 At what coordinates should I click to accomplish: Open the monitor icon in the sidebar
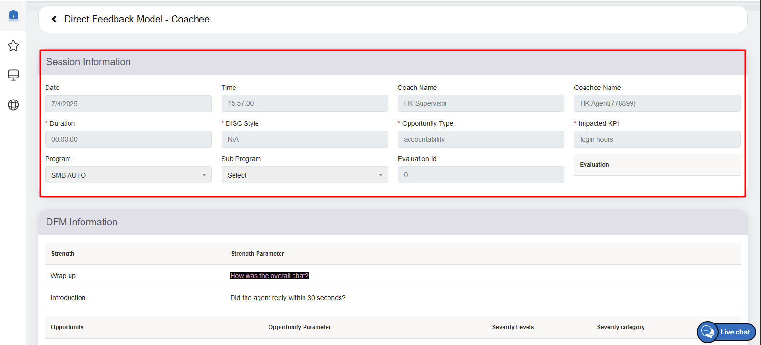pyautogui.click(x=13, y=75)
